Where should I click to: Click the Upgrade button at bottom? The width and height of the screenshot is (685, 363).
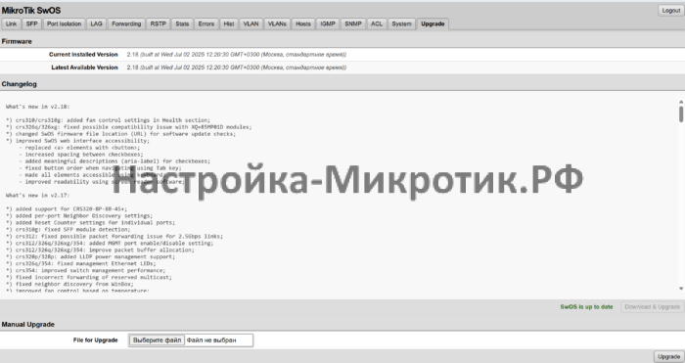click(x=668, y=356)
